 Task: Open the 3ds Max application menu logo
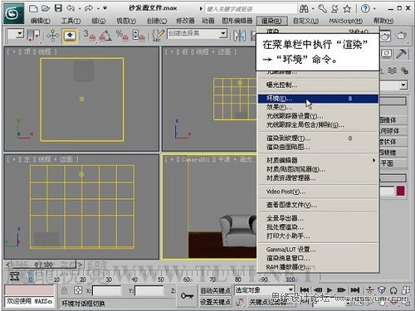click(13, 12)
